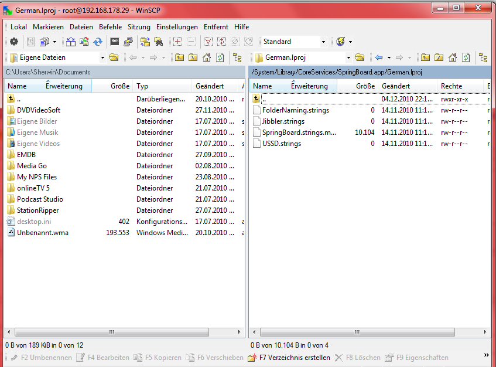This screenshot has width=496, height=367.
Task: Select the Unbenannt.wma file
Action: tap(42, 233)
